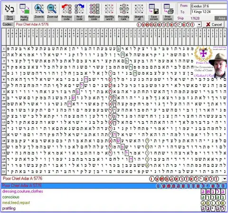Open the Codes dropdown arrow

199,25
